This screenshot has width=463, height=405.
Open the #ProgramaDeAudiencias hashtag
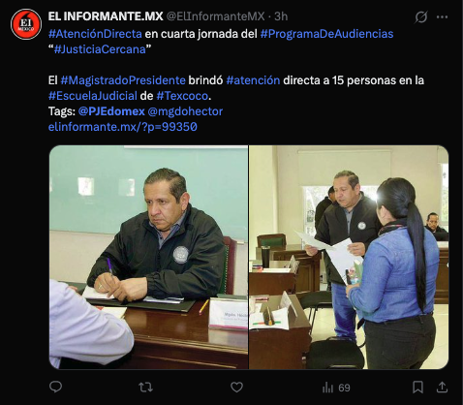(x=326, y=34)
